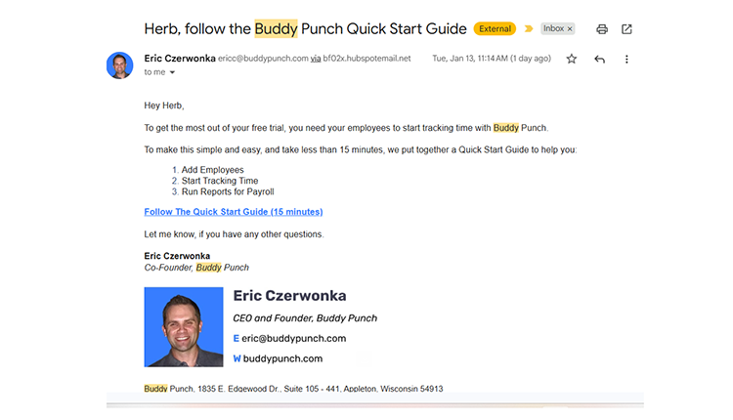This screenshot has width=733, height=420.
Task: Click eric@buddypunch.com email address in signature
Action: tap(293, 338)
